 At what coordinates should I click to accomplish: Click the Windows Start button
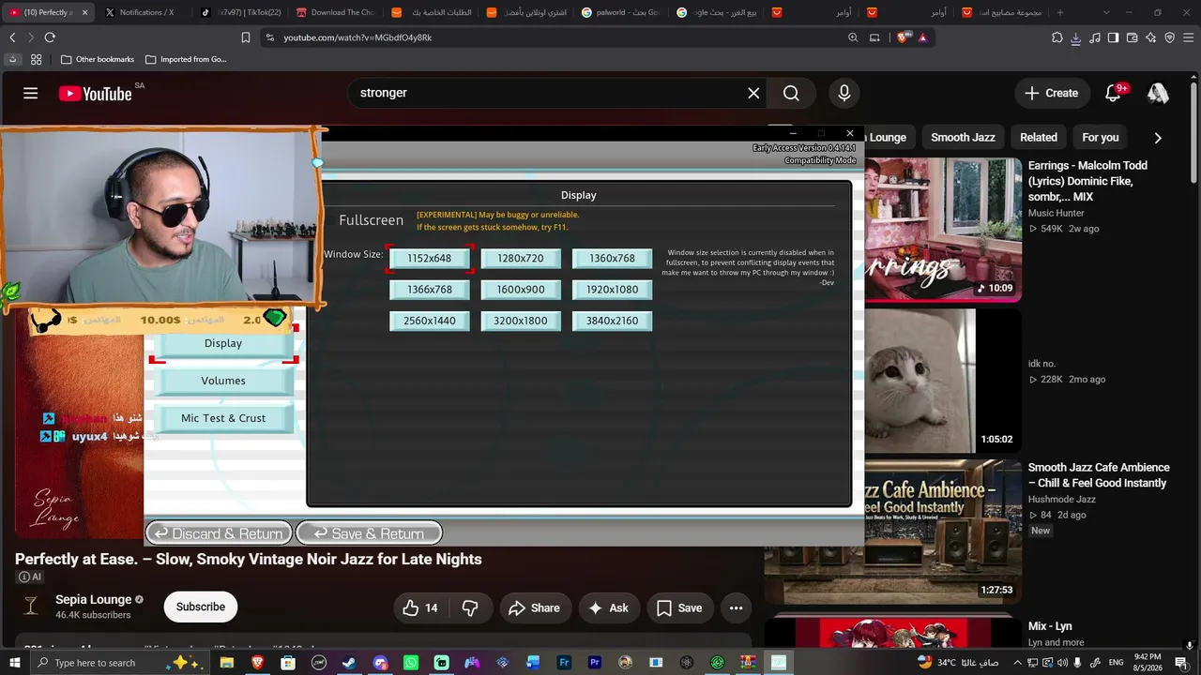pos(15,663)
